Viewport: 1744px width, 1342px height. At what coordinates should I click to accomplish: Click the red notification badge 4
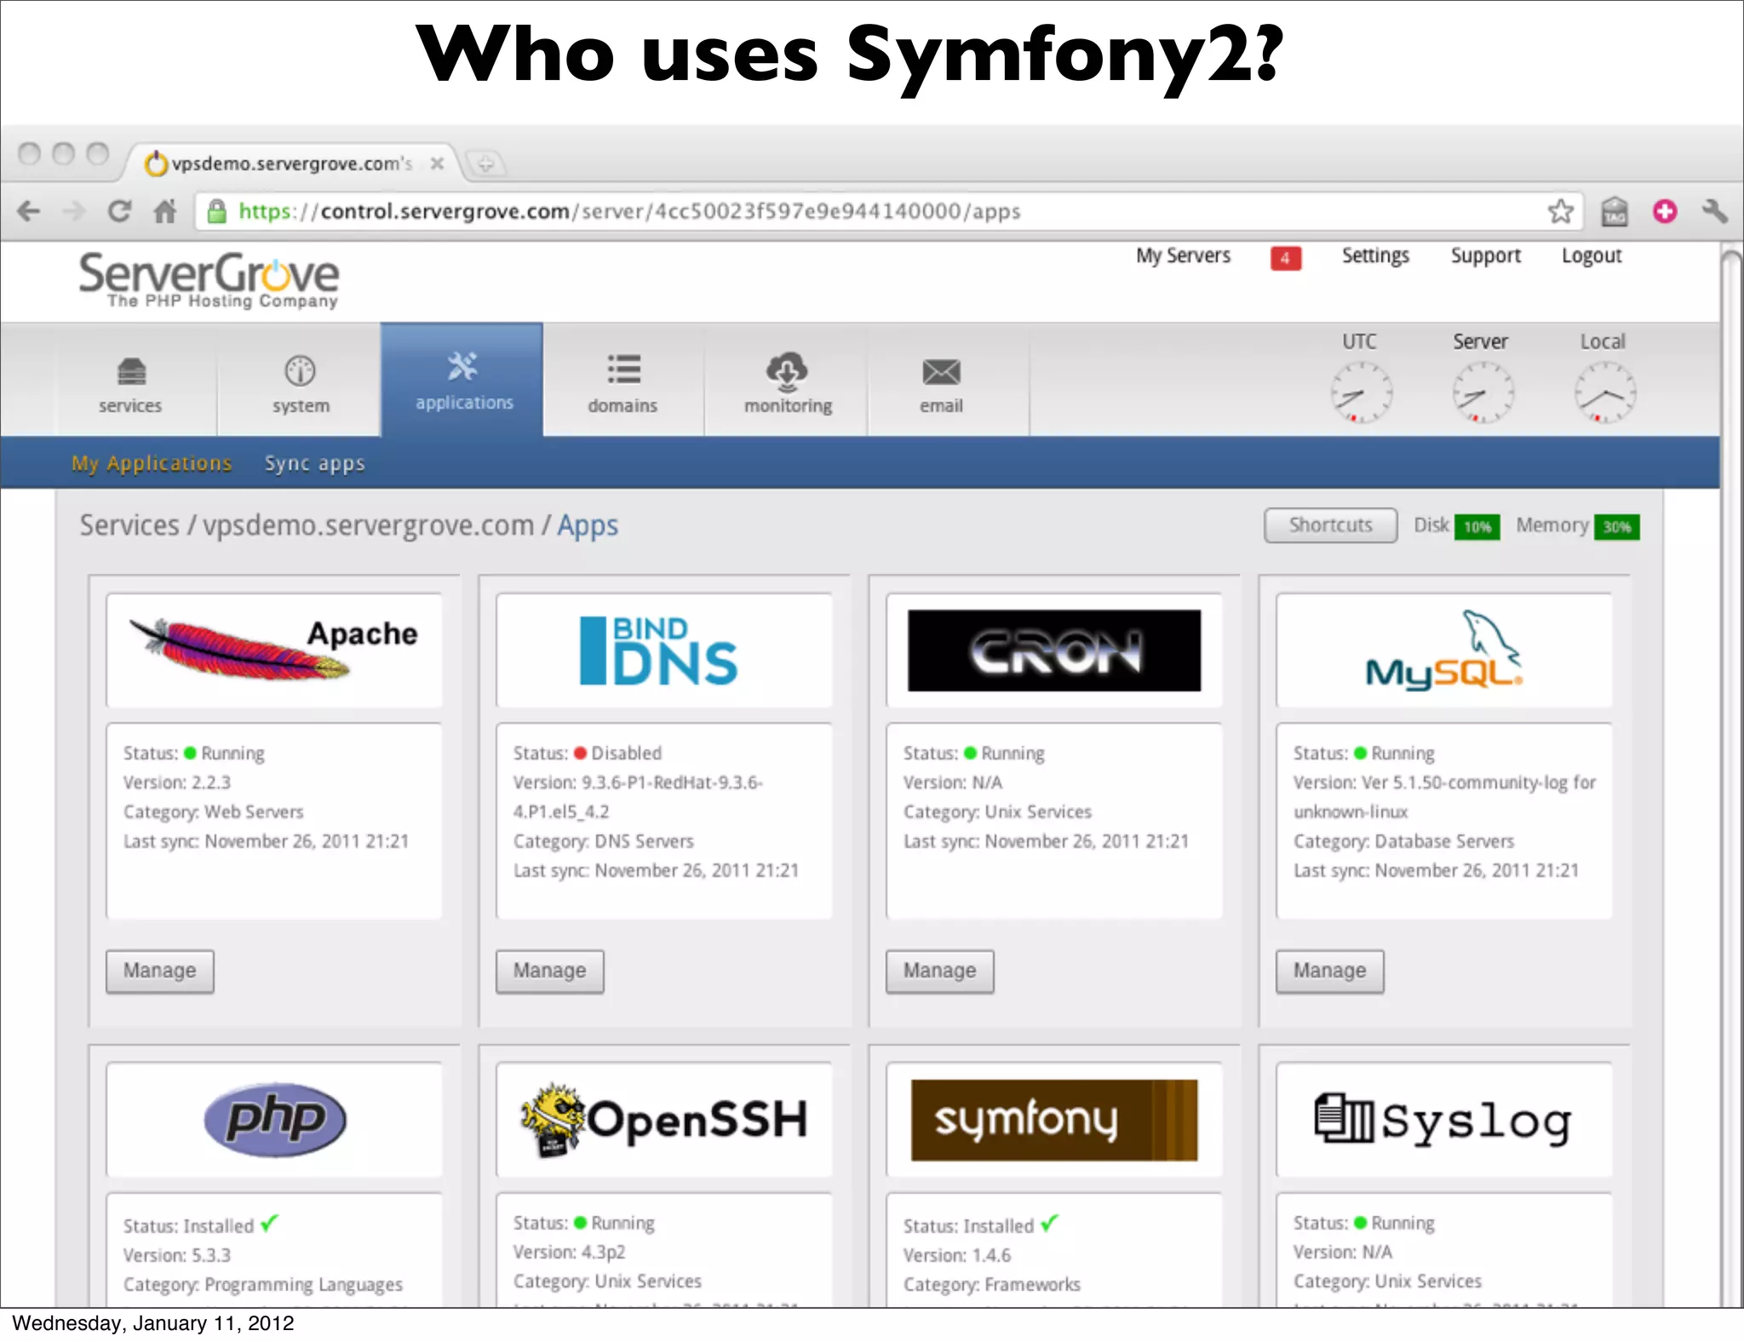pyautogui.click(x=1285, y=258)
